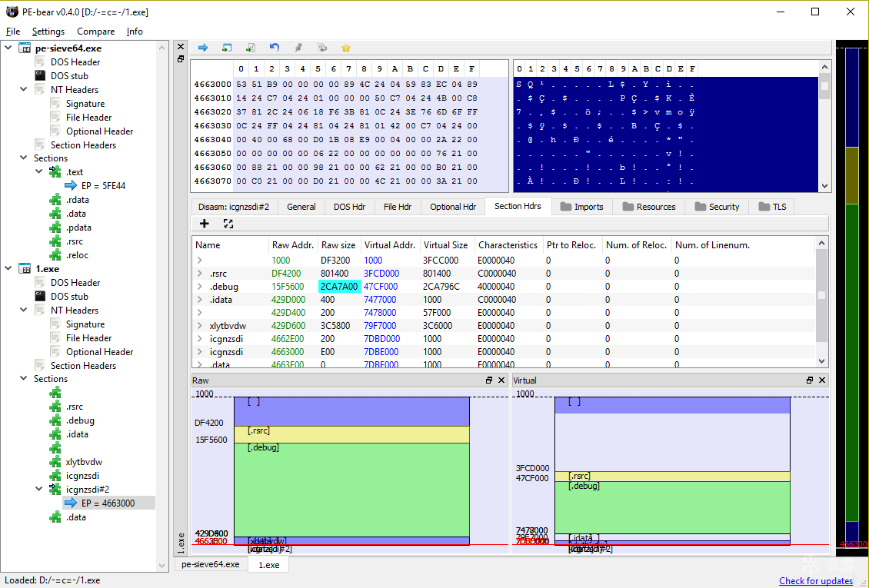Click the blue arrow beside EP = 5FE44
Viewport: 869px width, 588px height.
[x=71, y=186]
